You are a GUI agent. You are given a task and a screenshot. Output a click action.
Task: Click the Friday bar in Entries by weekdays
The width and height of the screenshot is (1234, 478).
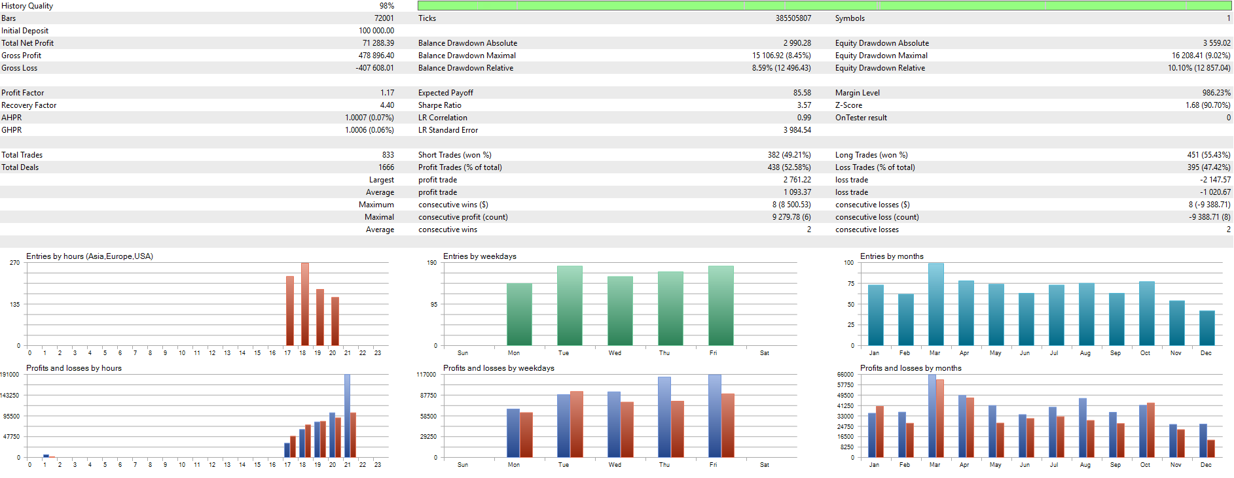(x=721, y=305)
